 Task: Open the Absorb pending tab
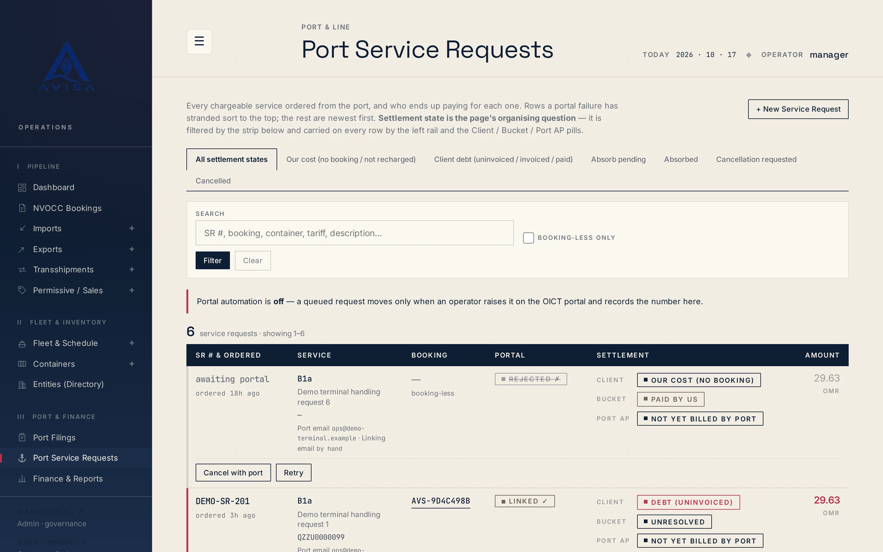618,159
